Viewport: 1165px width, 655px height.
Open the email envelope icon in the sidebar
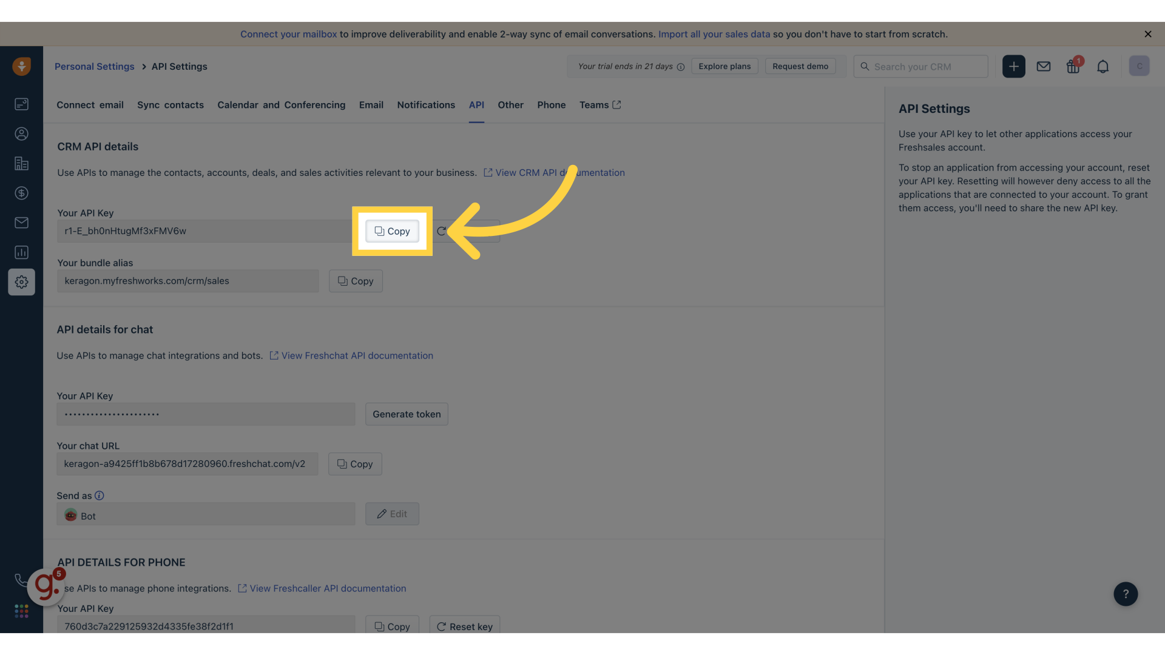pos(21,223)
